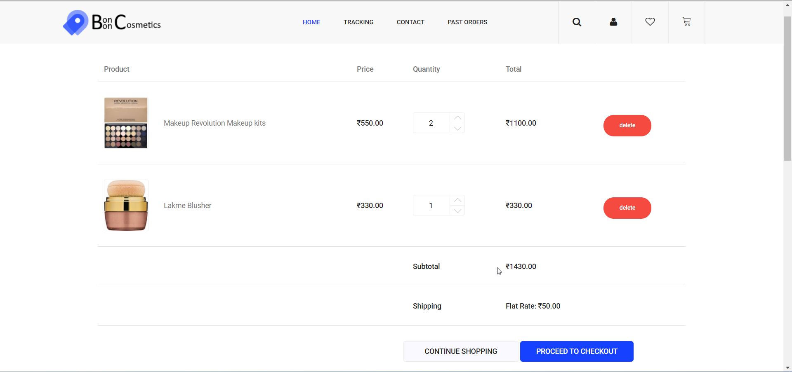Viewport: 792px width, 372px height.
Task: Open the wishlist heart icon
Action: (650, 22)
